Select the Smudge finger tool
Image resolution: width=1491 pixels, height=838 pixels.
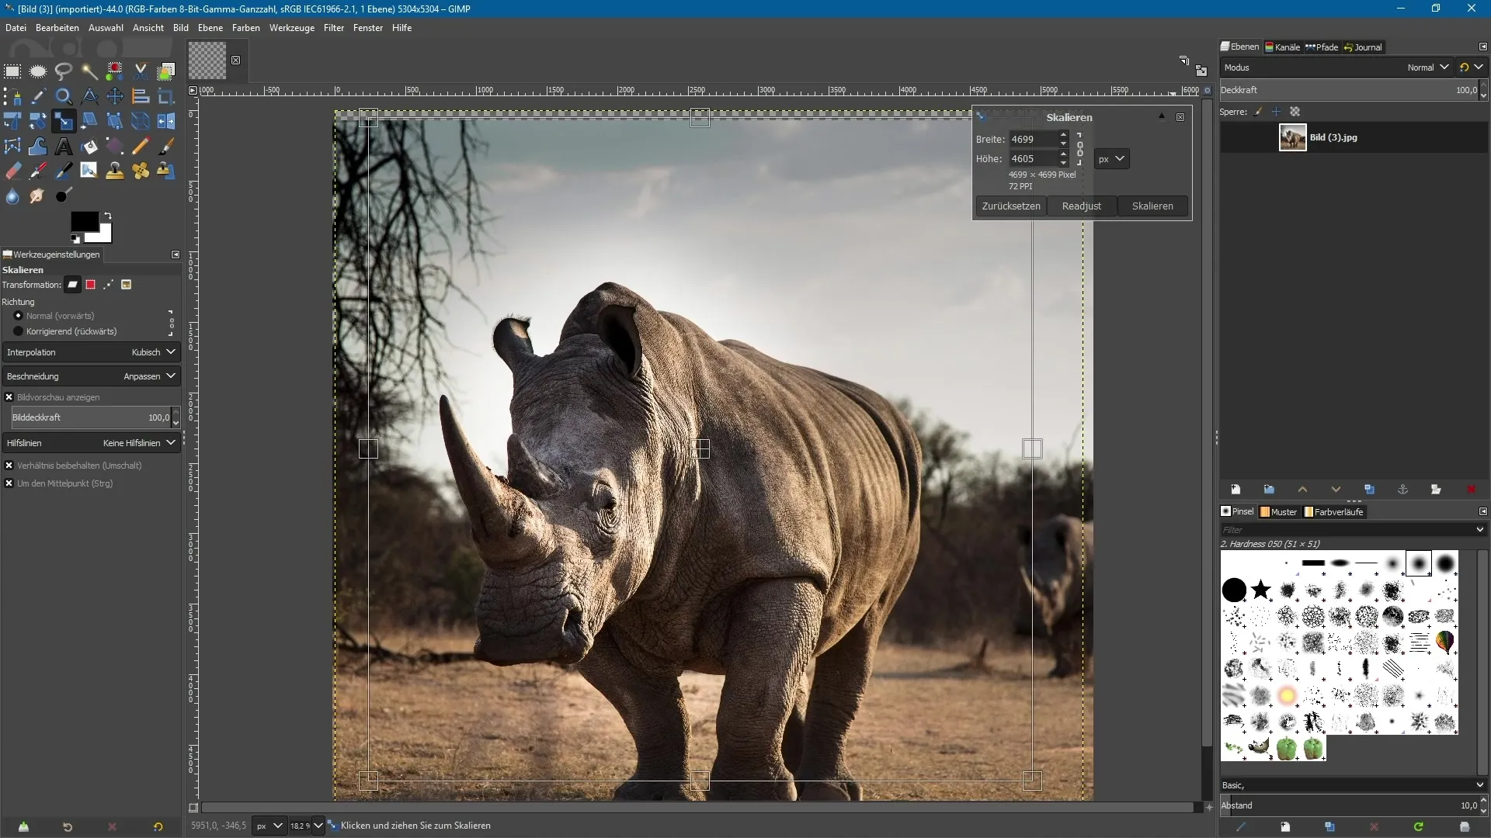38,196
